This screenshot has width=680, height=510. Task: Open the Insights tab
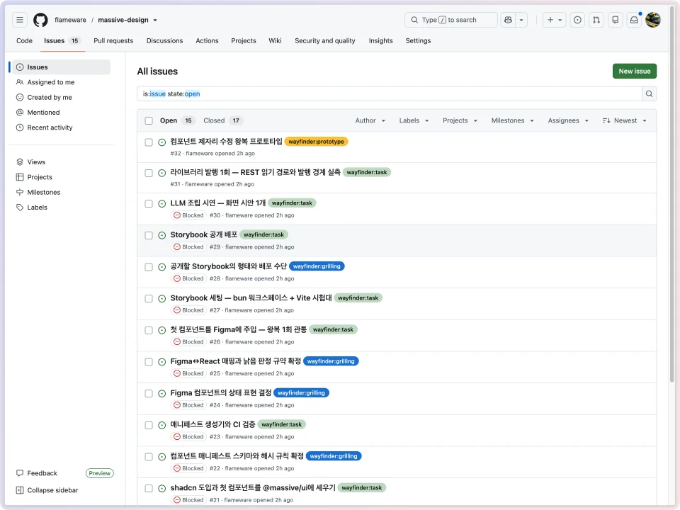click(x=381, y=41)
